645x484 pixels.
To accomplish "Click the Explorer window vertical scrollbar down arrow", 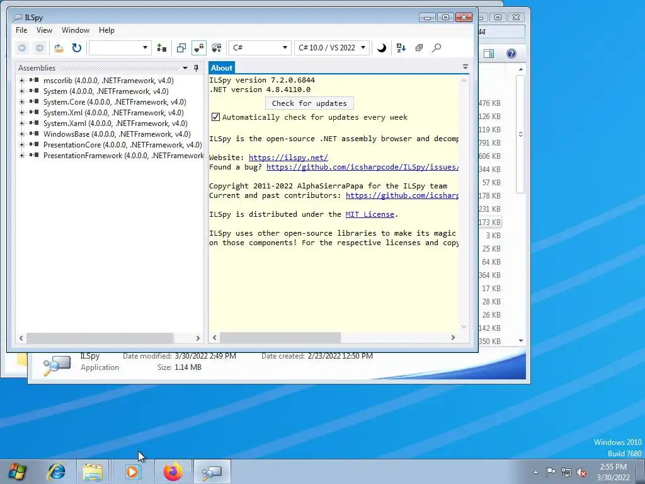I will (x=521, y=341).
